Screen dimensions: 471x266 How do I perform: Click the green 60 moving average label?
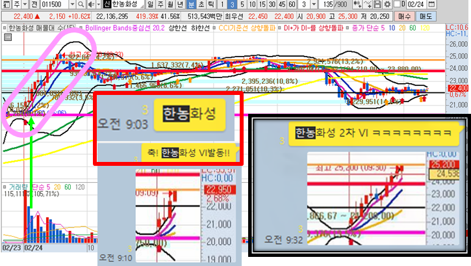(413, 28)
